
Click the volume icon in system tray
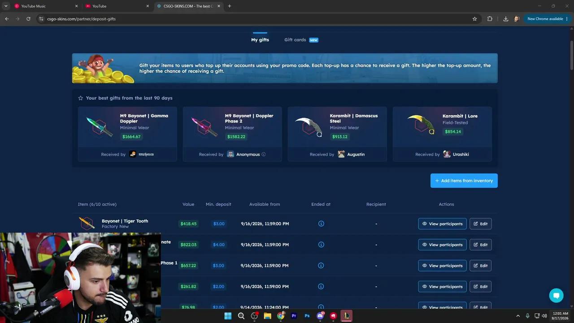click(544, 316)
